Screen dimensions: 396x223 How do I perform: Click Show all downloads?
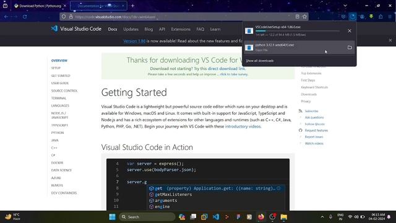260,61
